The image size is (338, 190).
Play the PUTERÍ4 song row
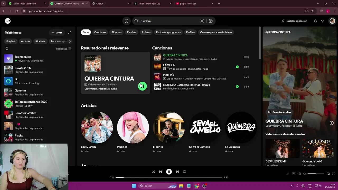point(202,77)
